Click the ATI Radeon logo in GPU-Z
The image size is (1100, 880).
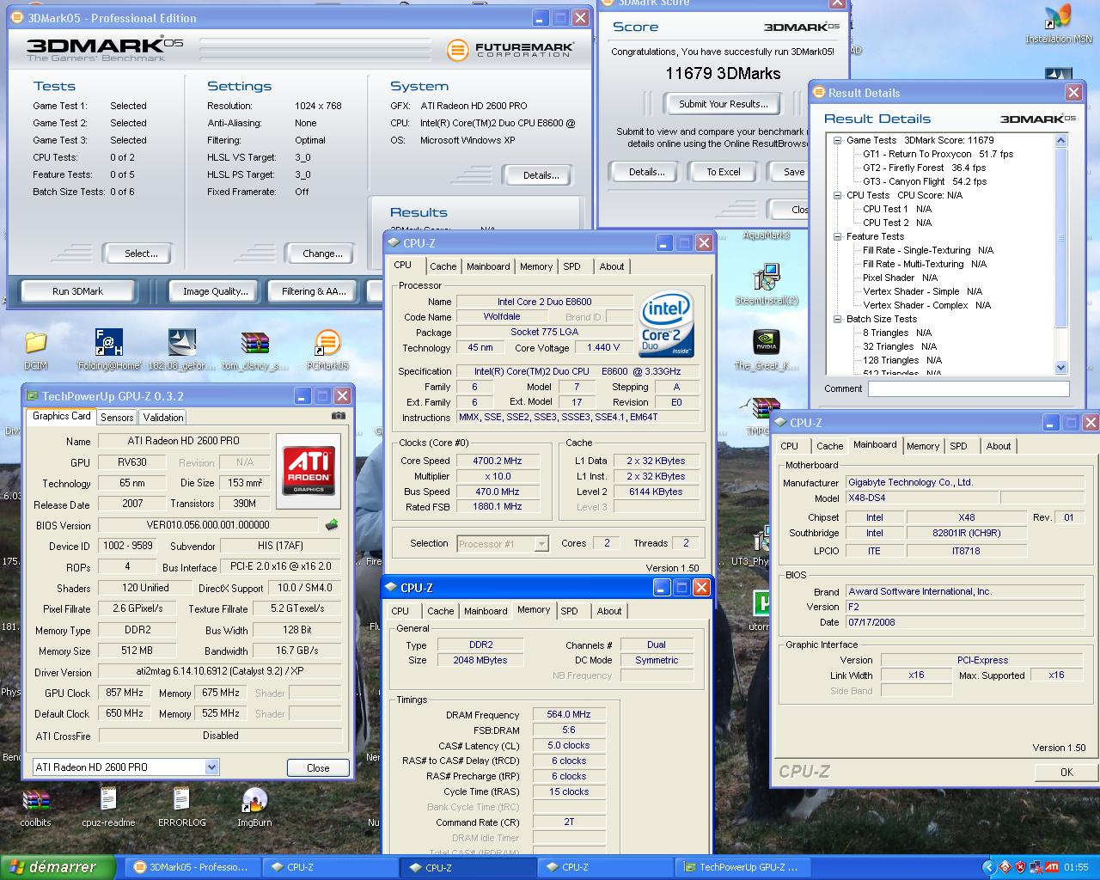(309, 471)
